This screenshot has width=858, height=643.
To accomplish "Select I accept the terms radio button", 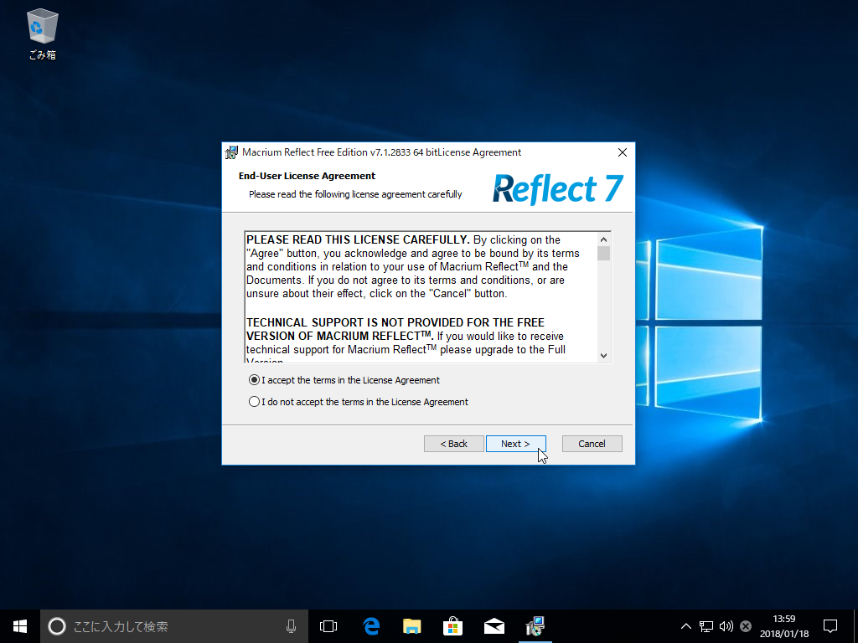I will tap(254, 380).
